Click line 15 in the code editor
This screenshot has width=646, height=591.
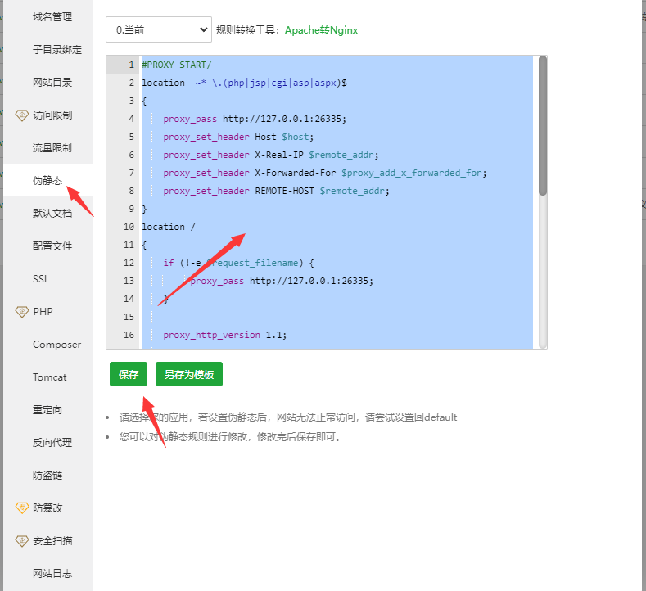pos(328,317)
